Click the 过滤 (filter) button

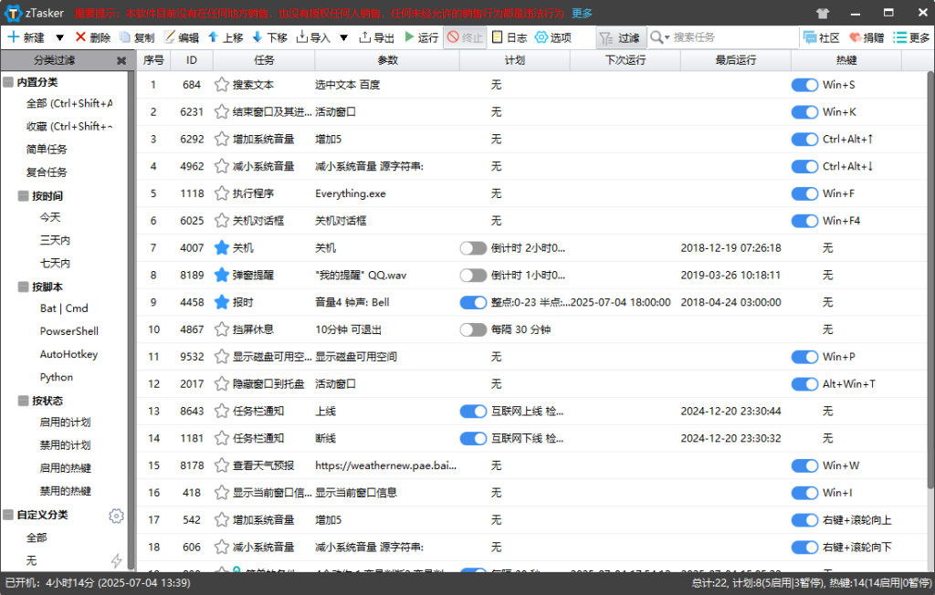(620, 37)
